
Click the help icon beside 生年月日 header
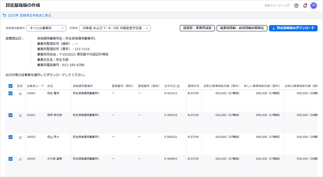(x=178, y=86)
